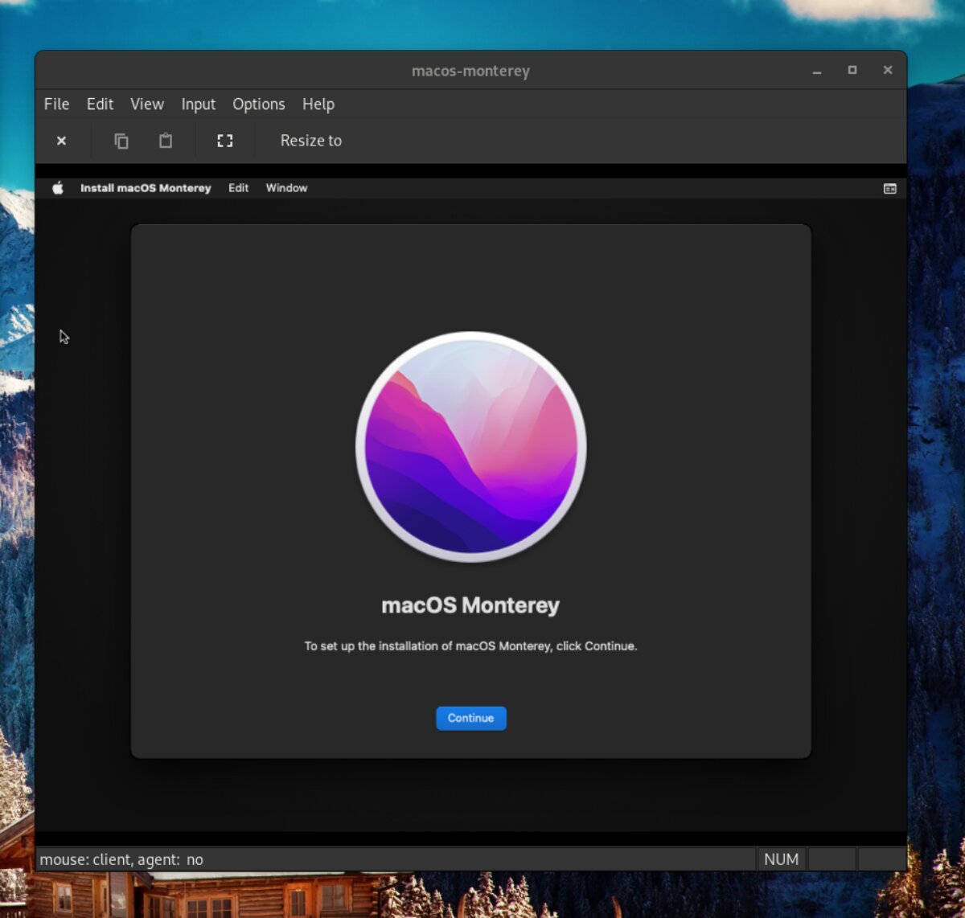Open the Install macOS Monterey menu
This screenshot has height=918, width=965.
coord(146,188)
